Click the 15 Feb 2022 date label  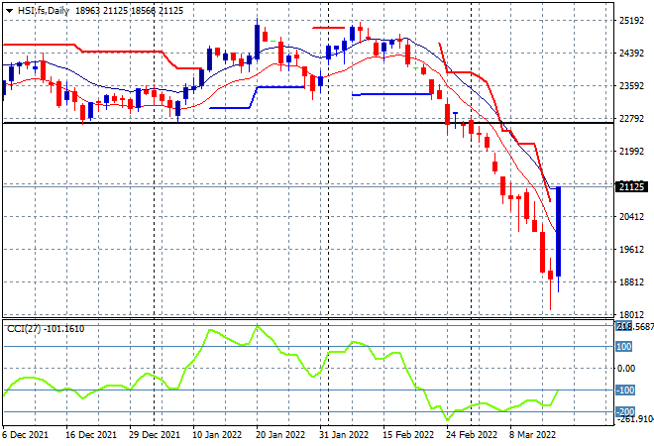408,435
